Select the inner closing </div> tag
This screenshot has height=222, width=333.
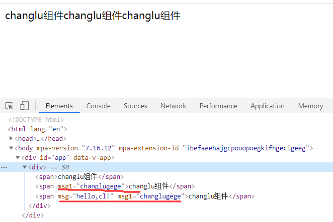click(40, 205)
